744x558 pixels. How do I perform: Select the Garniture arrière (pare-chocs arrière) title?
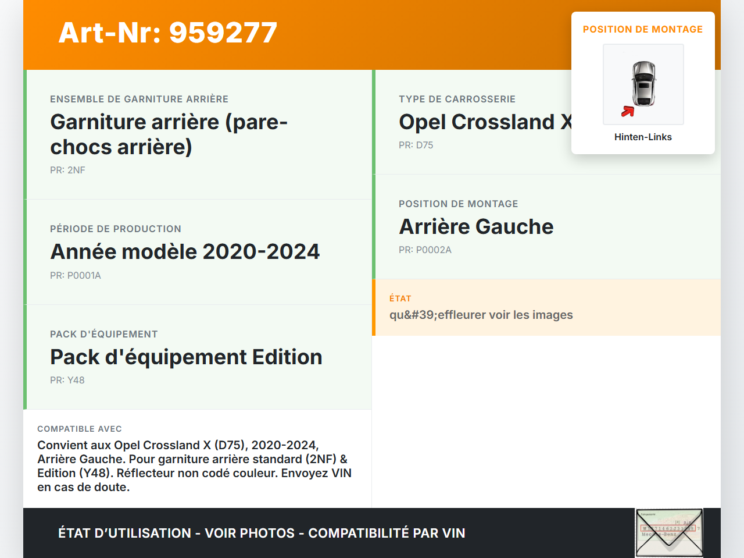click(169, 134)
